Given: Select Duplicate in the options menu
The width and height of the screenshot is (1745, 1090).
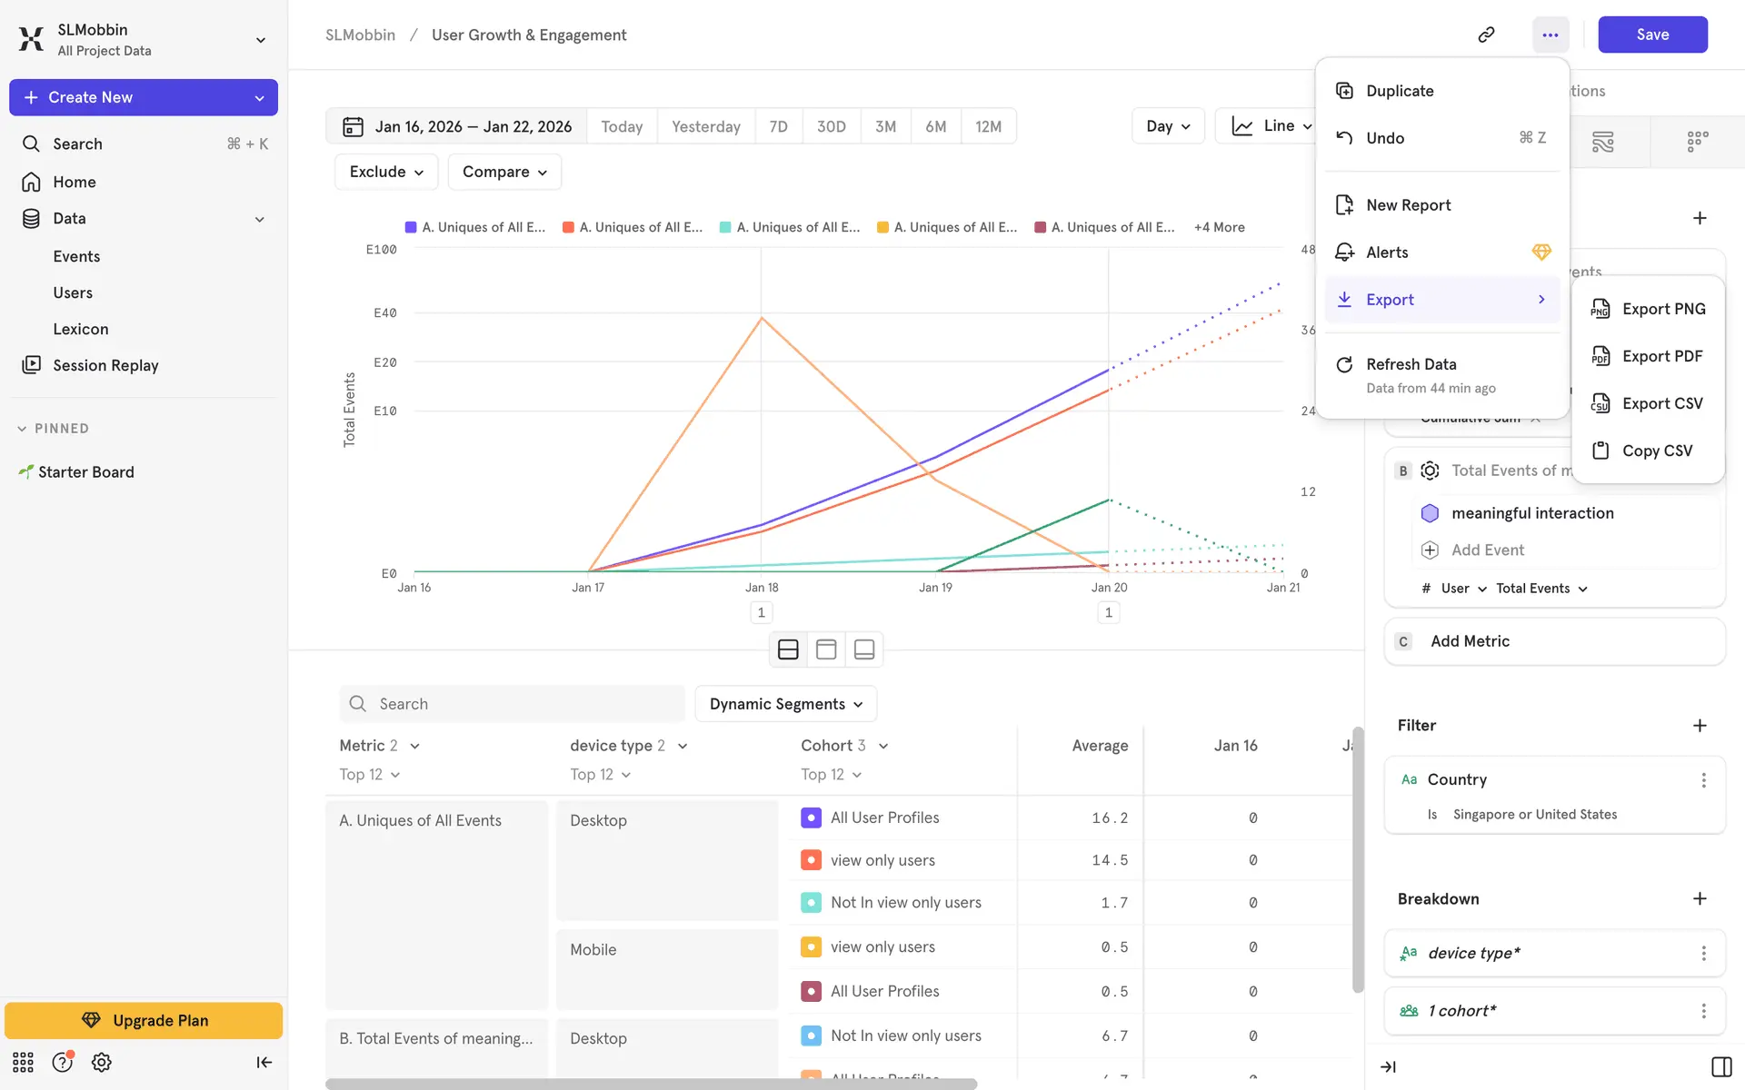Looking at the screenshot, I should 1400,91.
